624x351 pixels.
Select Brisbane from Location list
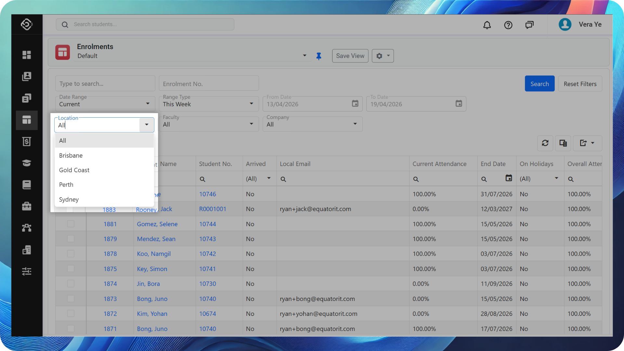[x=71, y=155]
